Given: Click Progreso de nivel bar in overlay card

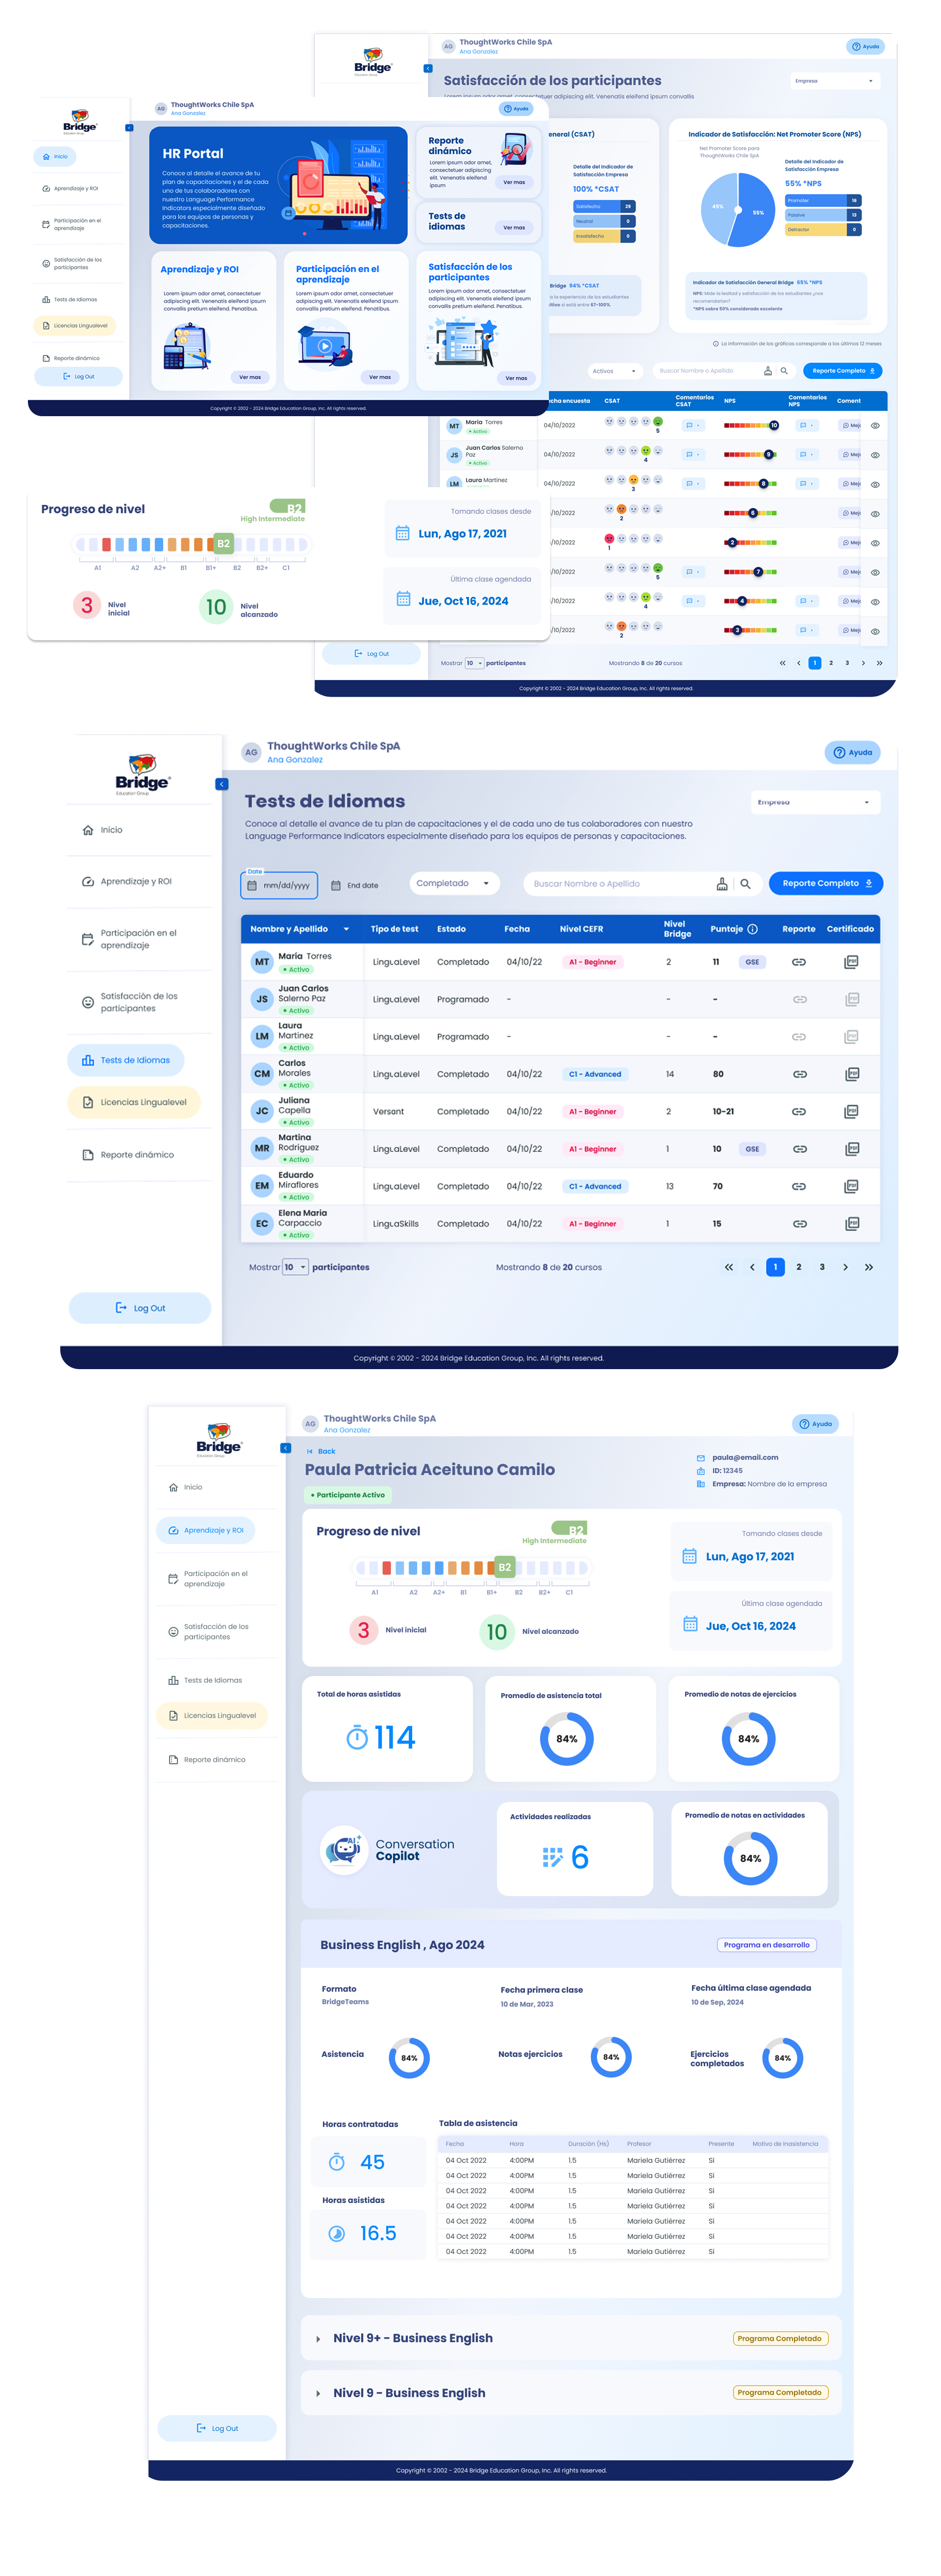Looking at the screenshot, I should click(x=191, y=544).
